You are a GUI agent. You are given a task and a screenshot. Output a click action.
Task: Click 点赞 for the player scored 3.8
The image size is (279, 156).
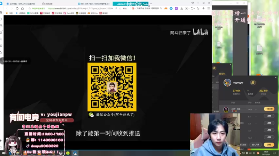click(269, 123)
